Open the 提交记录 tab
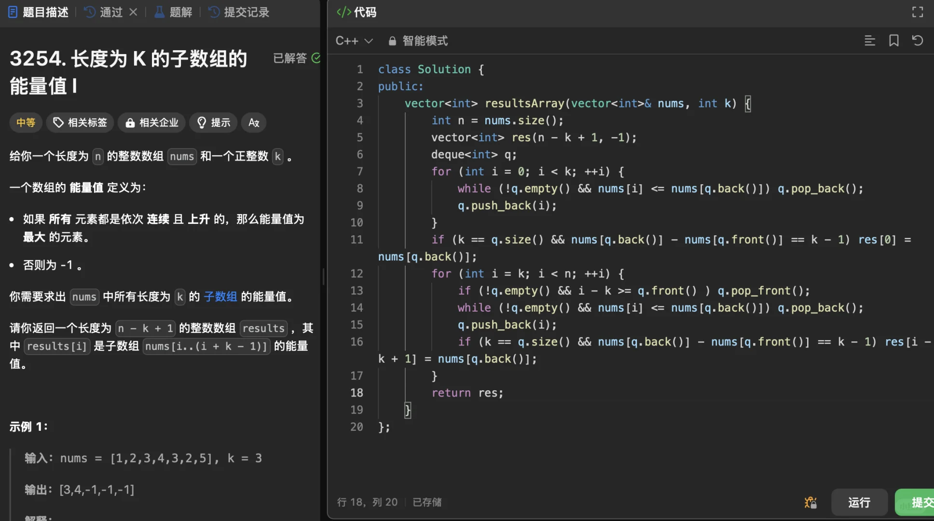Screen dimensions: 934x521 (239, 12)
